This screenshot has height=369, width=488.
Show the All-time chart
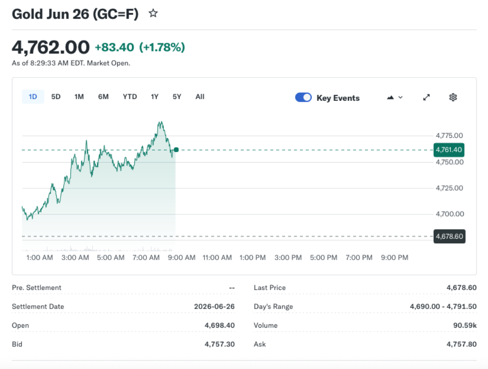[x=200, y=97]
